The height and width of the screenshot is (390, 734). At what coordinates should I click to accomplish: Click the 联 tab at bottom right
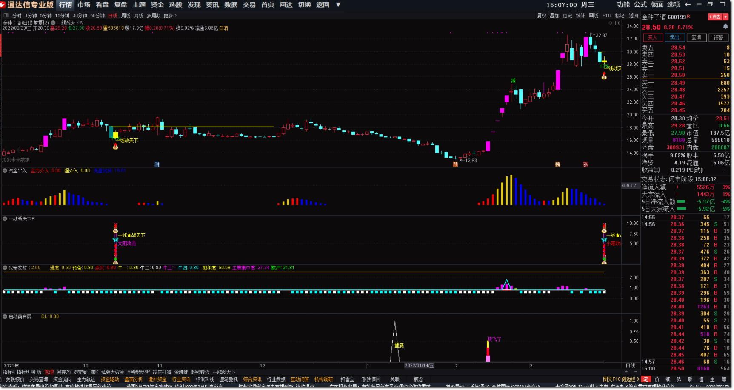pos(690,379)
